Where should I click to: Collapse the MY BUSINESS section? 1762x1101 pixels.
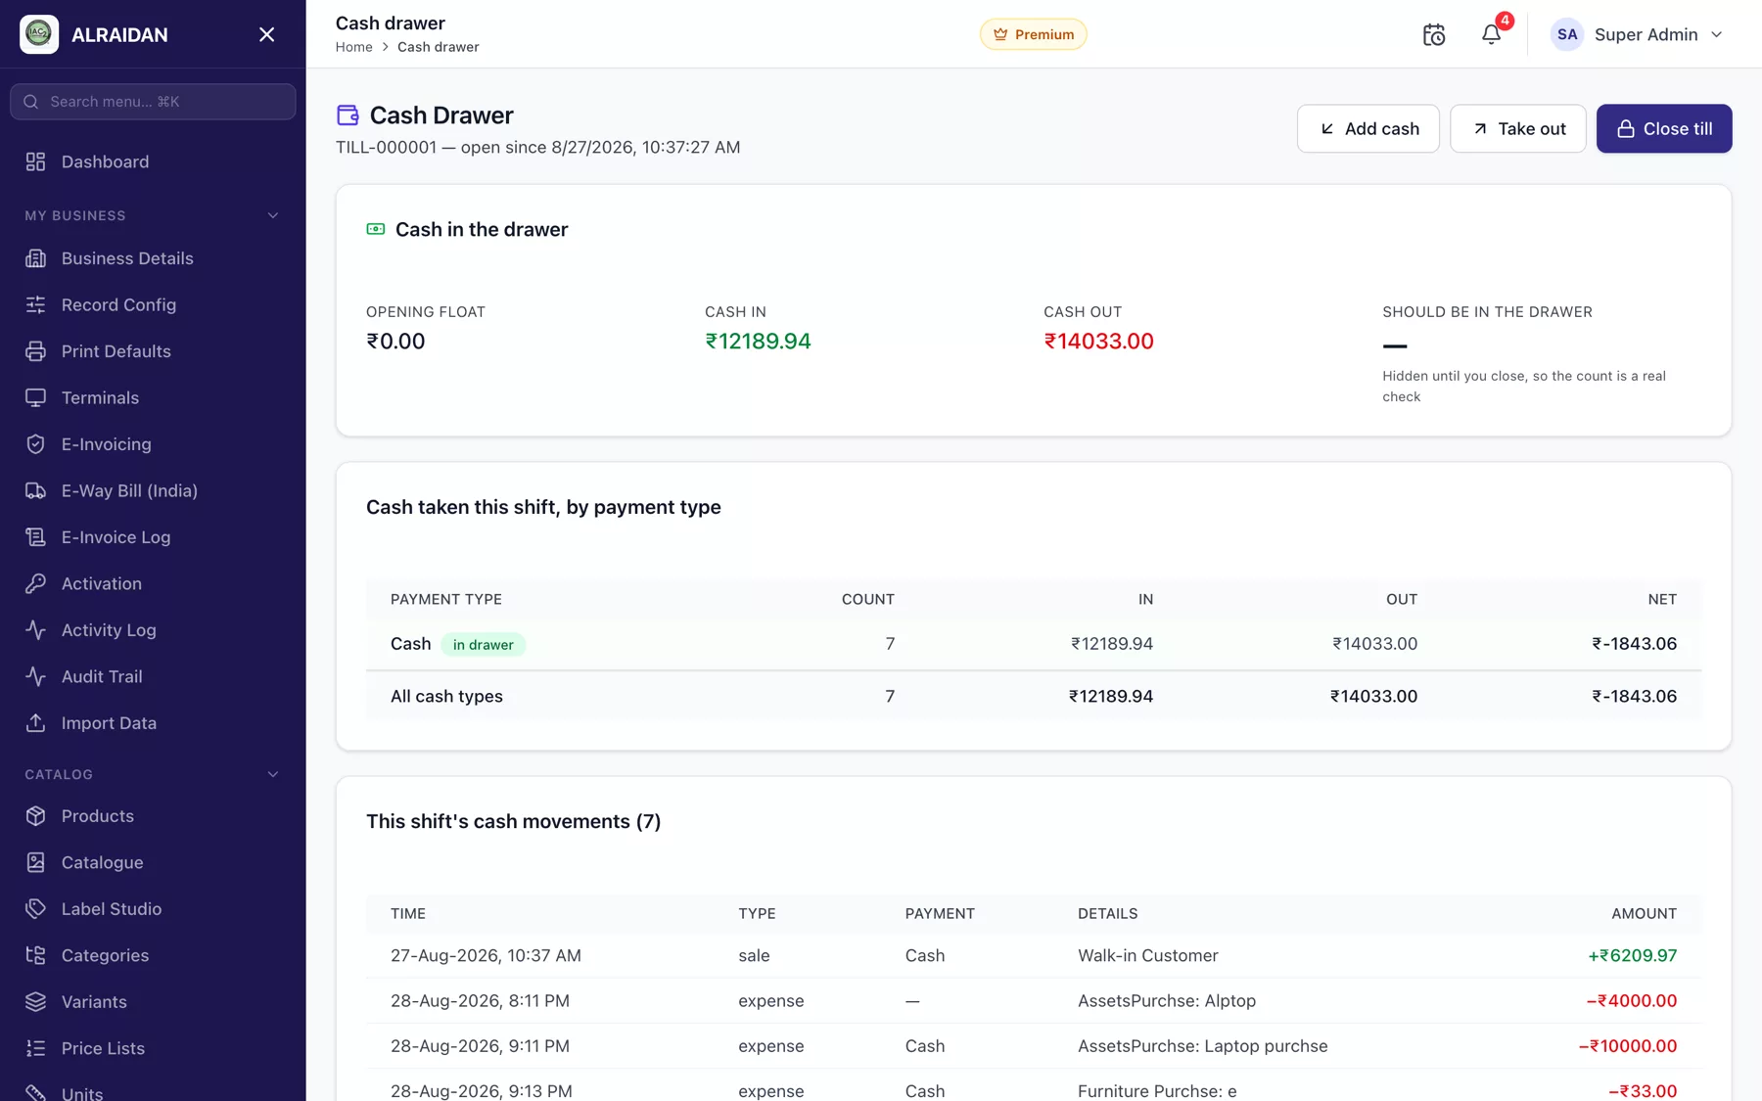click(x=273, y=215)
